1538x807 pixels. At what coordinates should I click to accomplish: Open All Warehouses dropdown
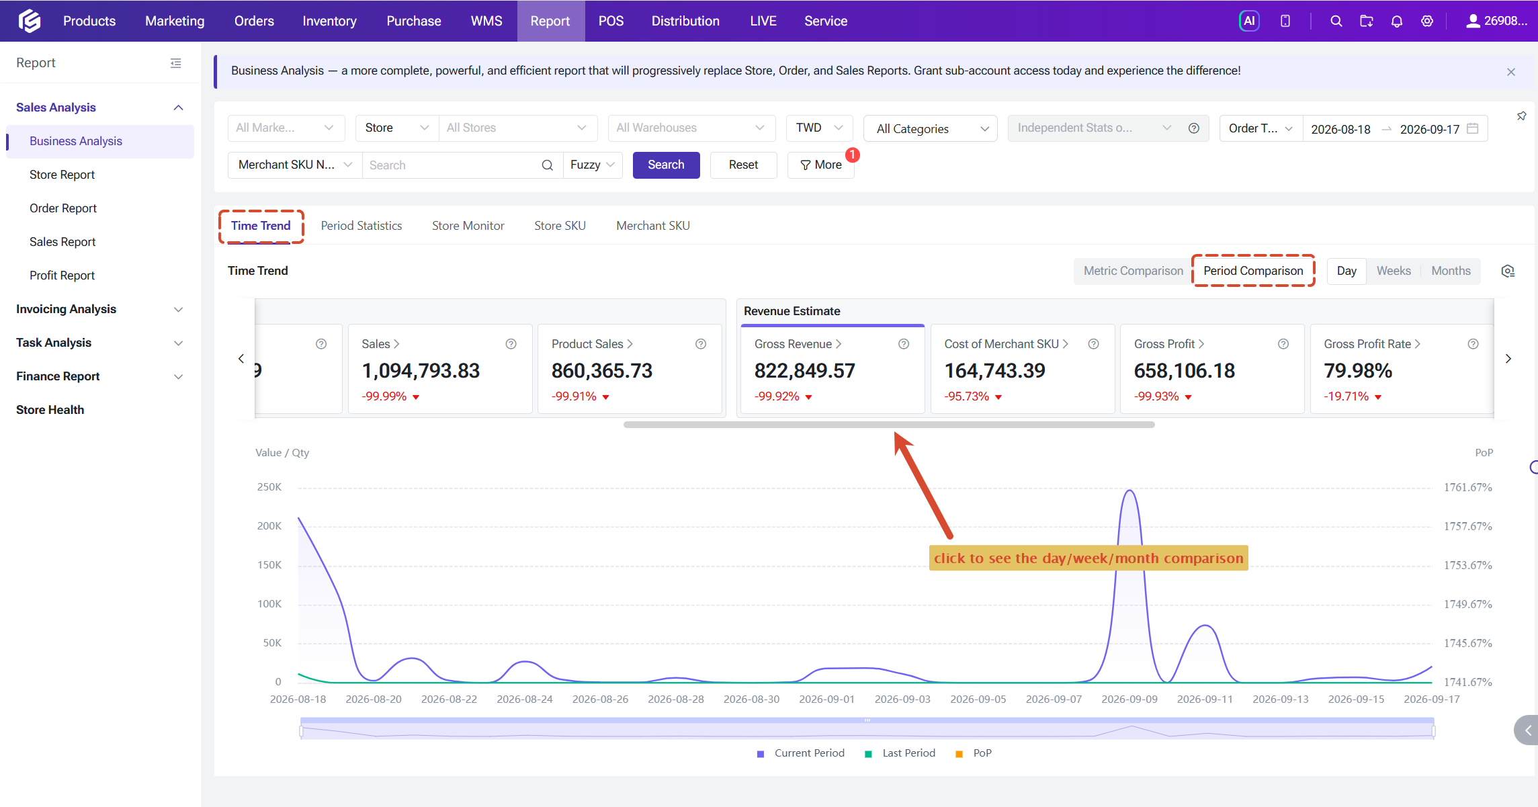click(x=691, y=128)
